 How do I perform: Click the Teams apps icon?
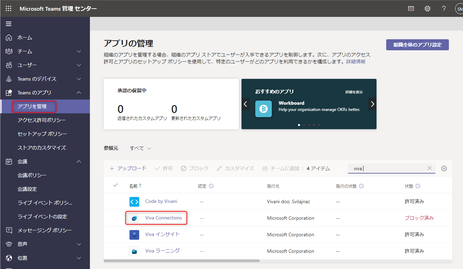(x=9, y=93)
